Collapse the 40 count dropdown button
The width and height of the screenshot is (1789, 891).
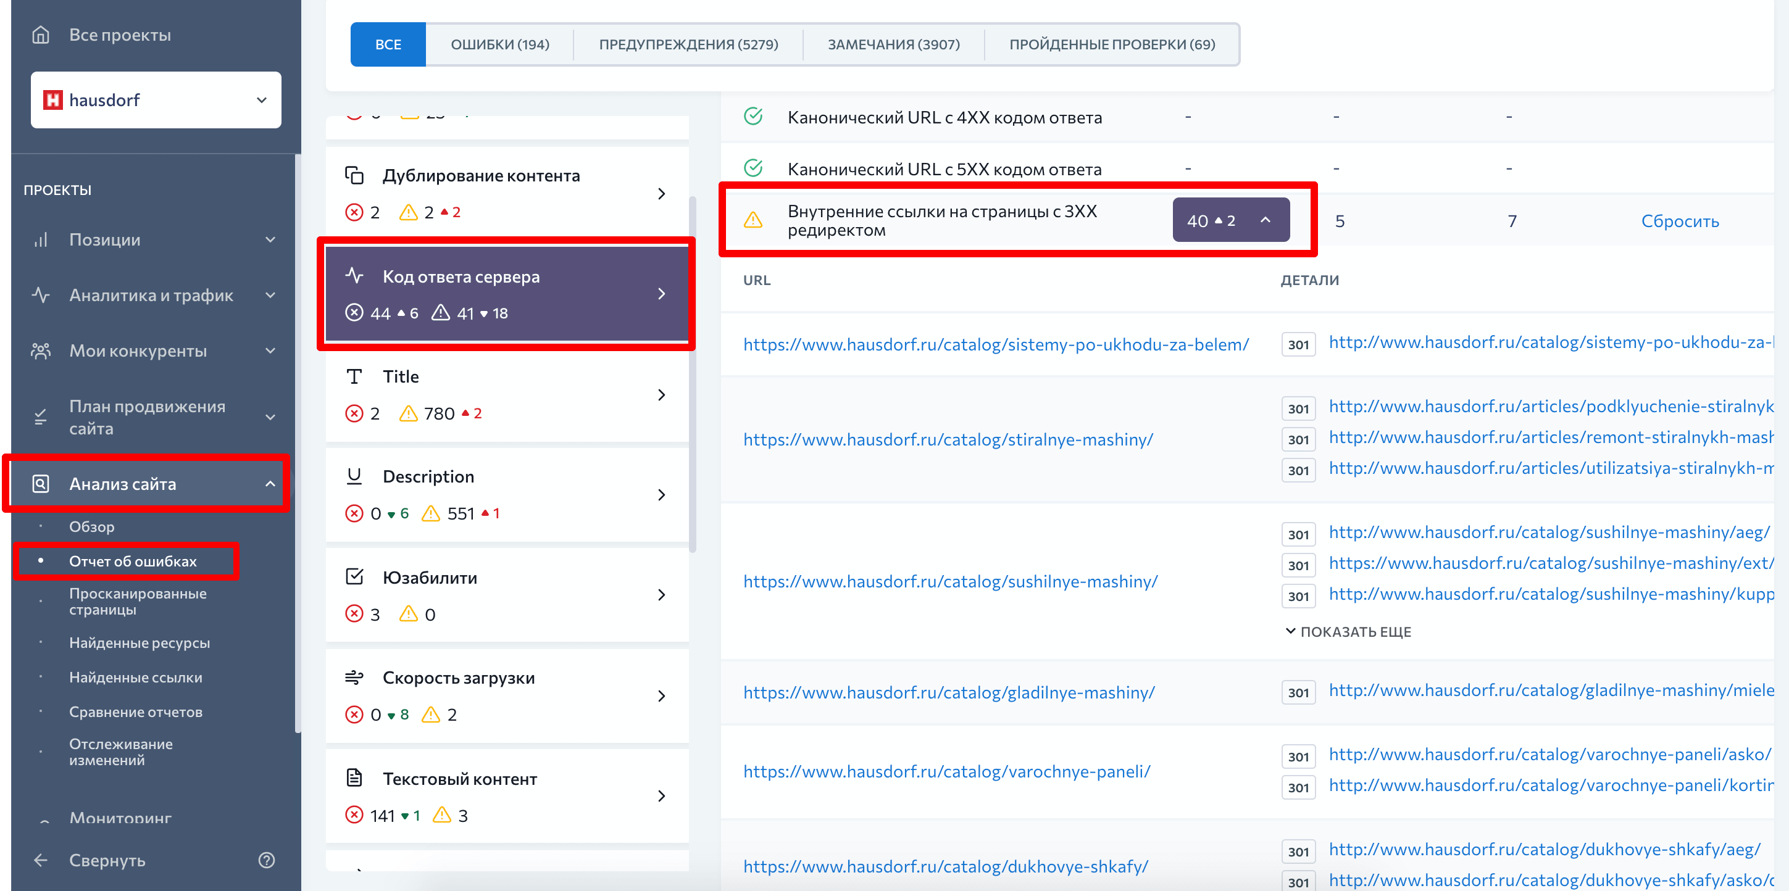click(1231, 220)
